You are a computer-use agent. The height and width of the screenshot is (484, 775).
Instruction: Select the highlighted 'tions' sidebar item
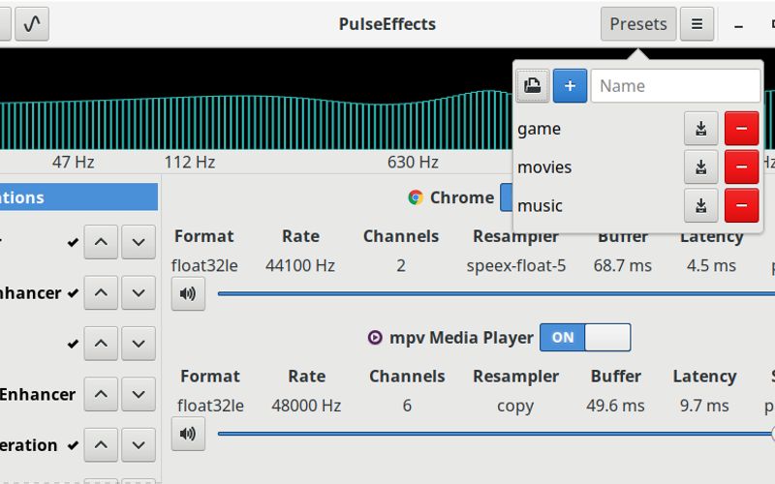pyautogui.click(x=78, y=197)
